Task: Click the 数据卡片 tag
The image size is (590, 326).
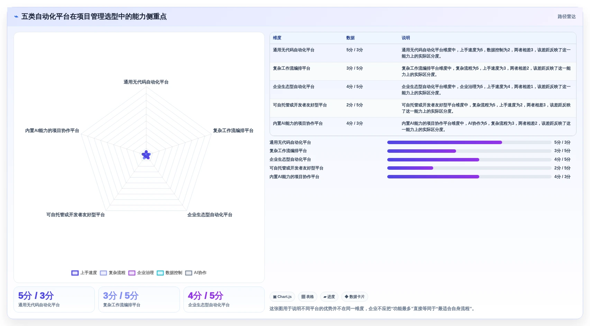Action: point(355,297)
